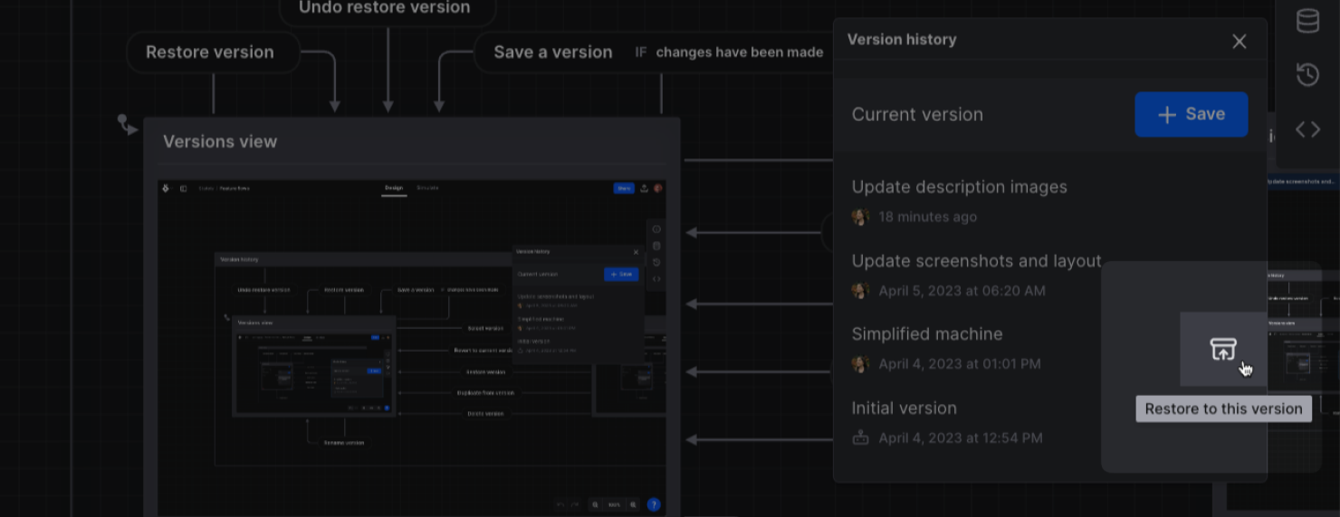Select the Restore version event node
The height and width of the screenshot is (517, 1340).
(210, 52)
